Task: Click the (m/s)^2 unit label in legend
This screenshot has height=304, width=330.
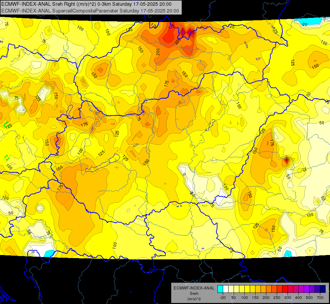Action: pyautogui.click(x=194, y=299)
